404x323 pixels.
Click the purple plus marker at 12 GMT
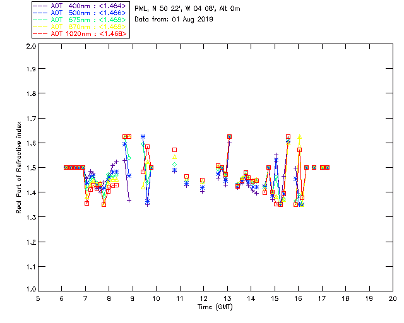pyautogui.click(x=203, y=191)
